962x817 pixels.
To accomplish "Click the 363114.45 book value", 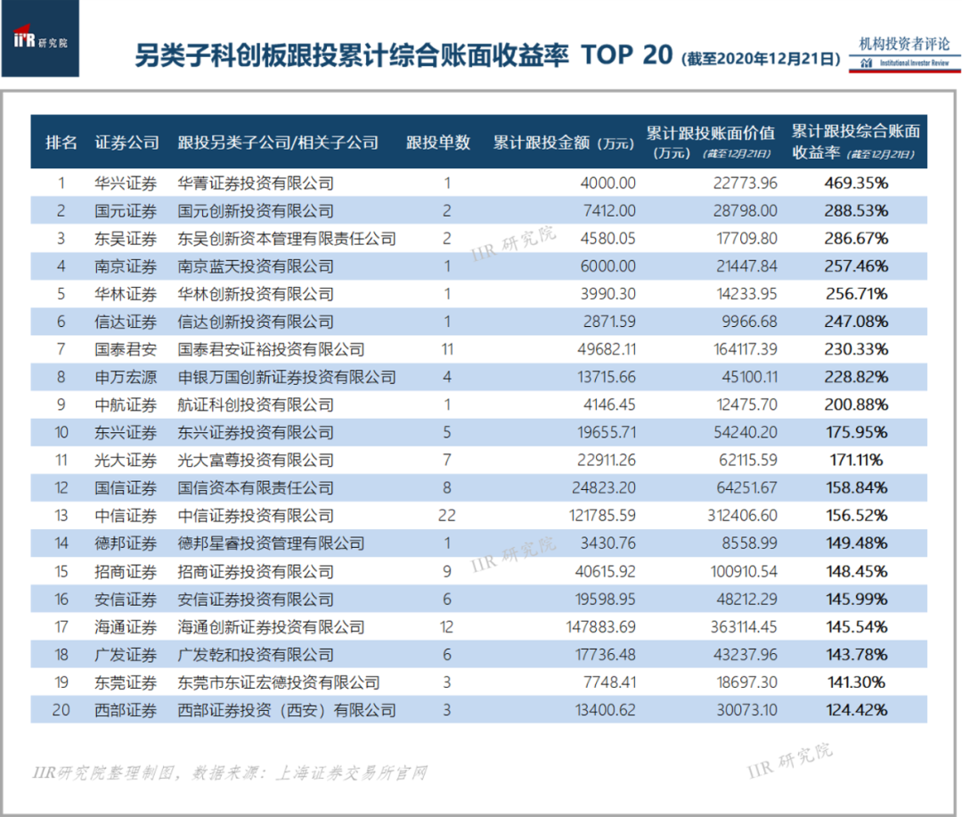I will pos(744,626).
